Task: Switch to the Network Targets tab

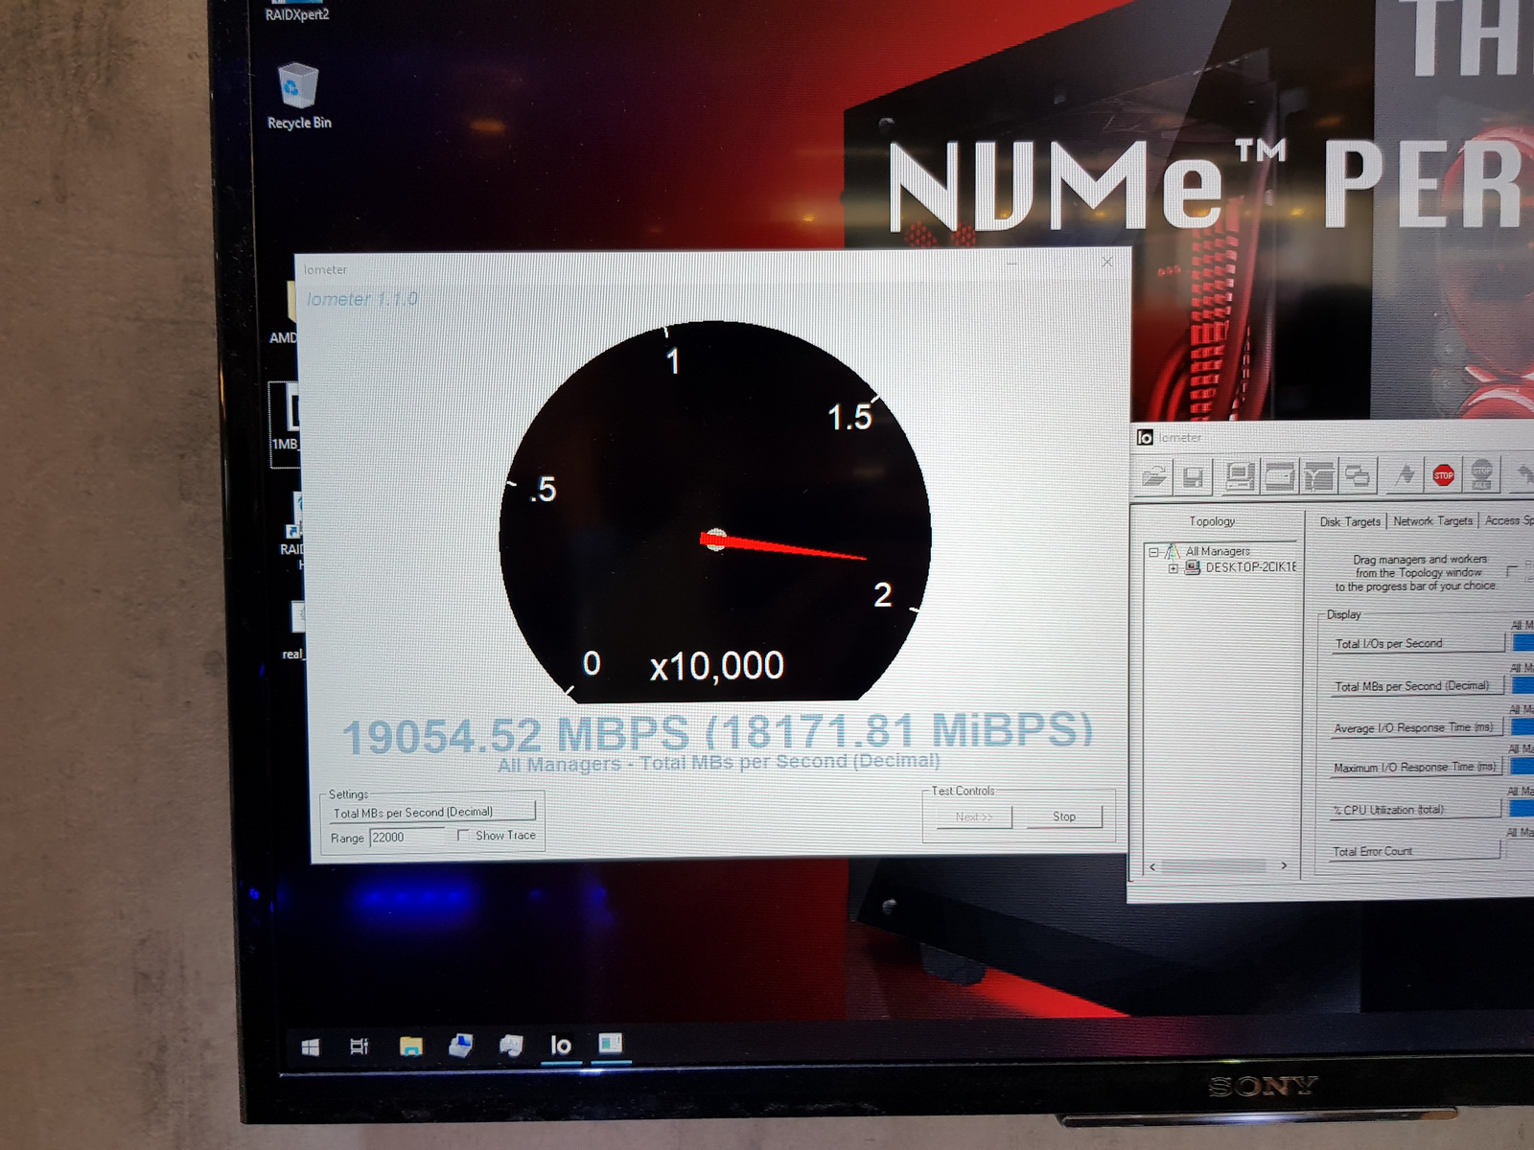Action: coord(1432,521)
